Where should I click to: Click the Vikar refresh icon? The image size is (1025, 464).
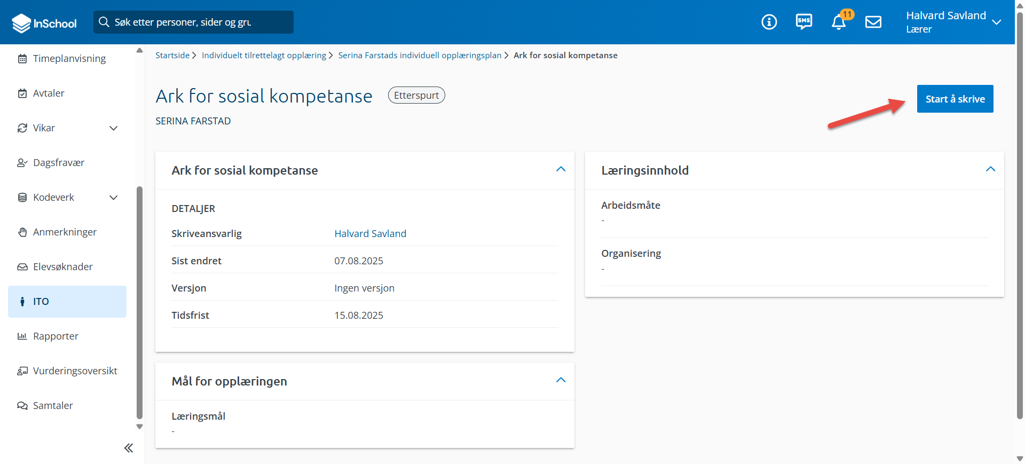(x=22, y=128)
